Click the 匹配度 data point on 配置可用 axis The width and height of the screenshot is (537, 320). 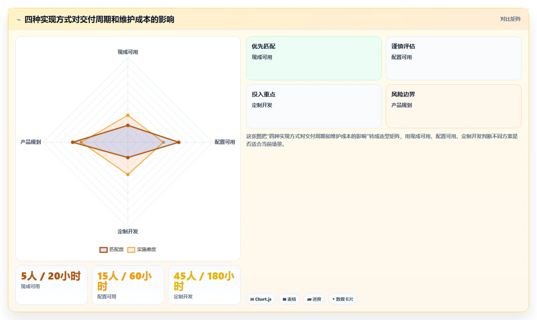coord(178,142)
